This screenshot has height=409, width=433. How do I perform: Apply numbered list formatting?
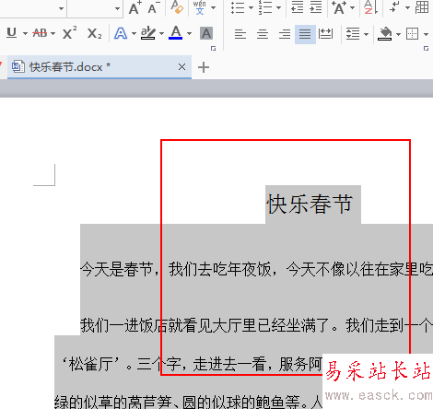(265, 7)
